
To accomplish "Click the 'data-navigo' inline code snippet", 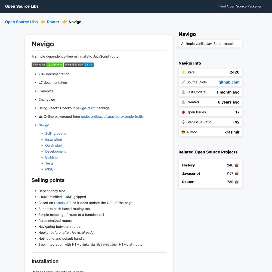I will (107, 245).
